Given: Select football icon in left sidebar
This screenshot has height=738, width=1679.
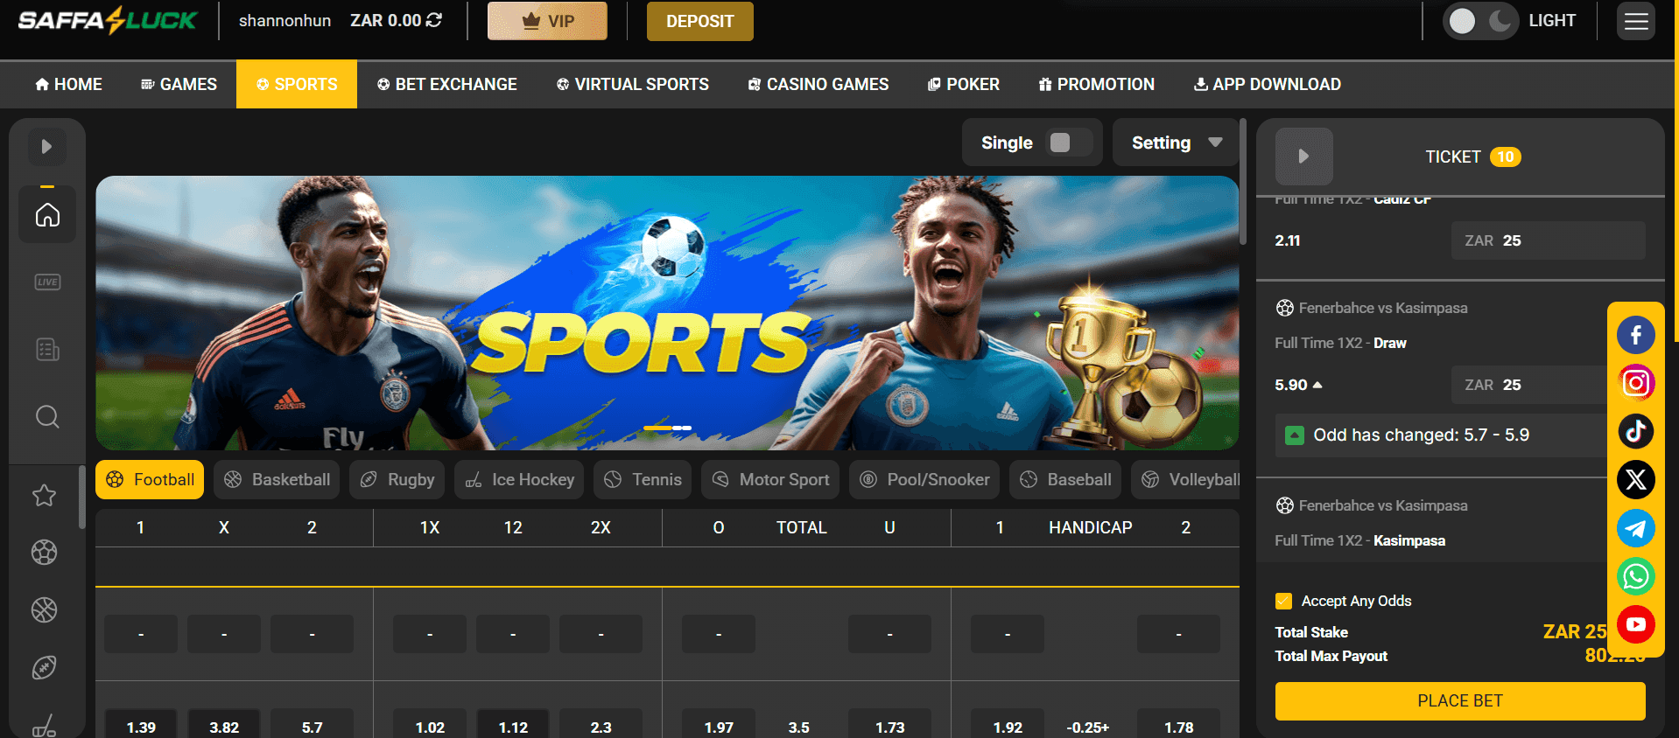Looking at the screenshot, I should click(x=44, y=553).
